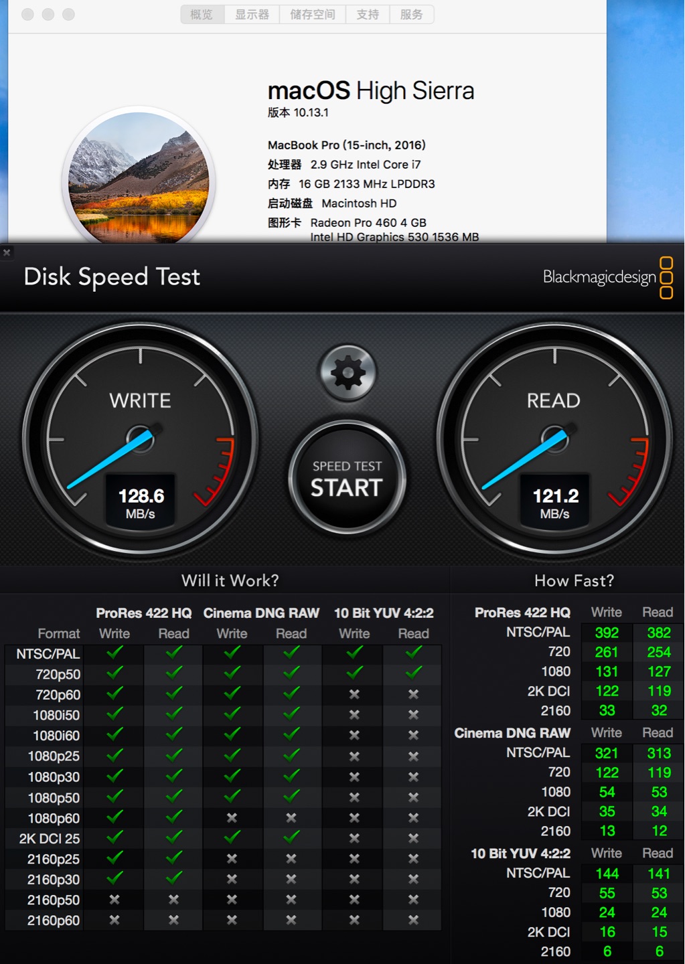685x964 pixels.
Task: Select the 720p50 format row label
Action: pos(58,675)
